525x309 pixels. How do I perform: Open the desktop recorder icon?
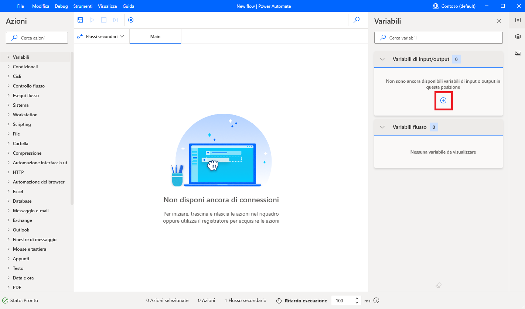[x=131, y=20]
